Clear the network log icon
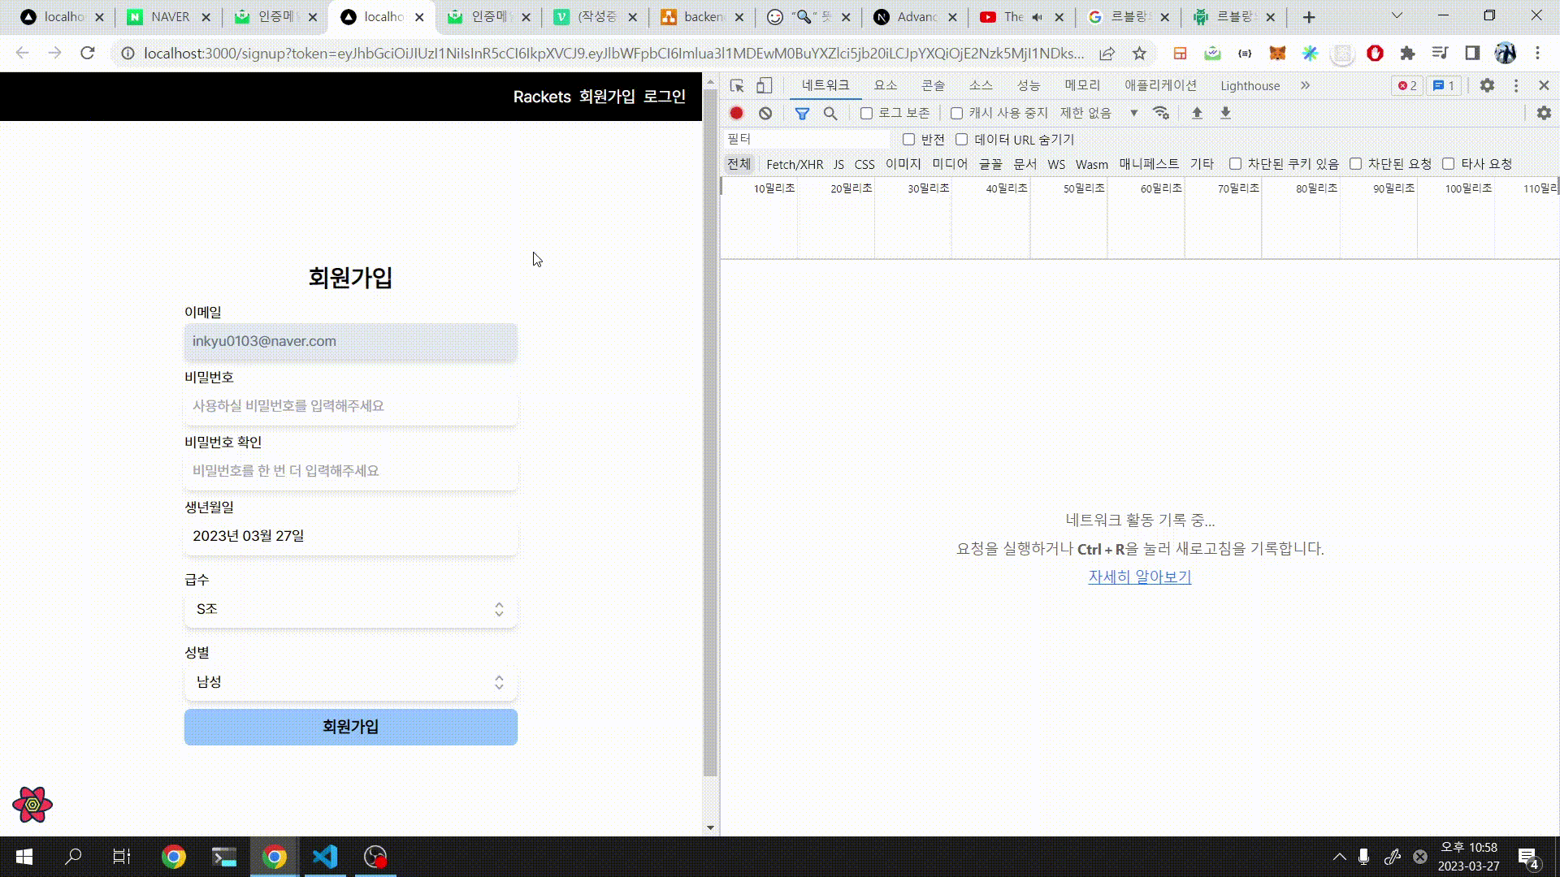The height and width of the screenshot is (877, 1560). 765,113
